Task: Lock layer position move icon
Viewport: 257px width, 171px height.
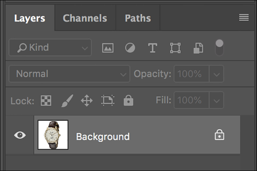Action: (87, 101)
